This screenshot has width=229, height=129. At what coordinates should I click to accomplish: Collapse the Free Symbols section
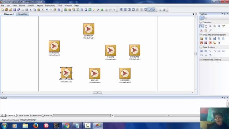201,47
